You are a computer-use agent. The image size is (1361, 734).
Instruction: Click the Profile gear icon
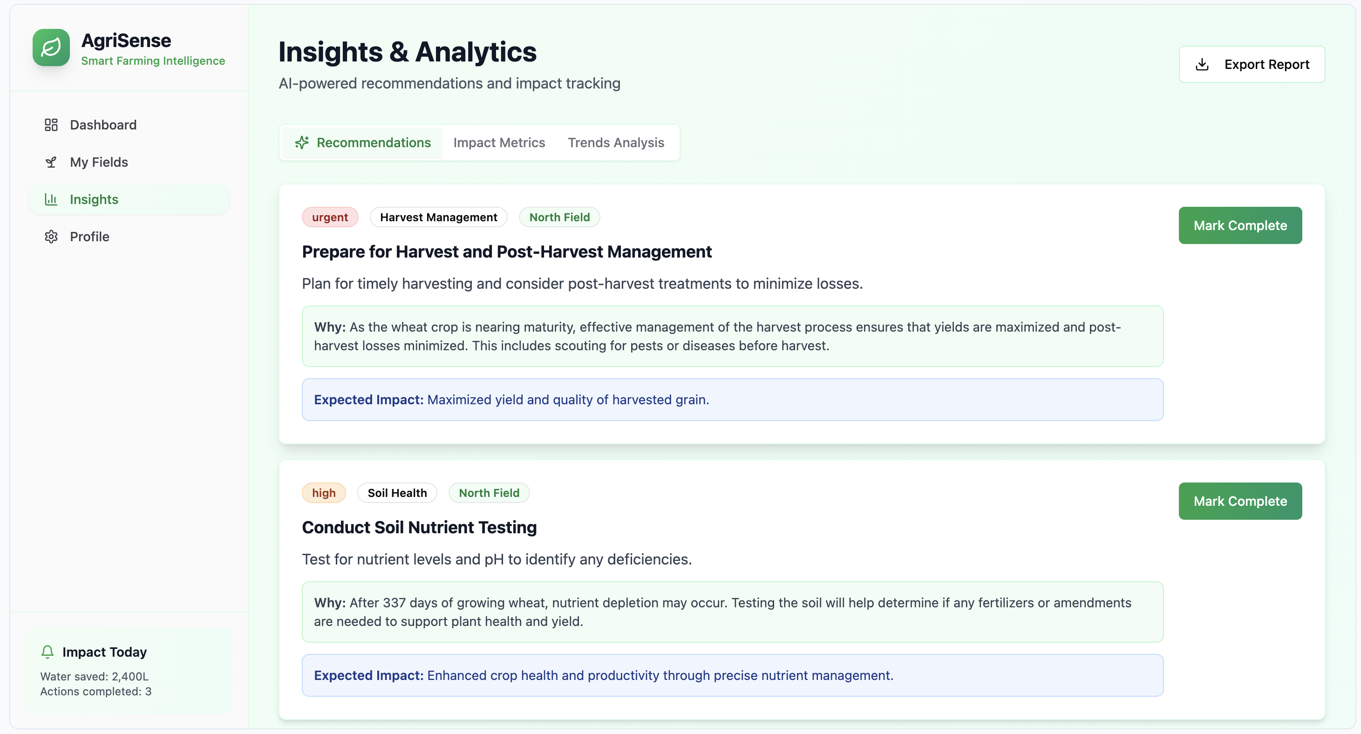[x=51, y=237]
